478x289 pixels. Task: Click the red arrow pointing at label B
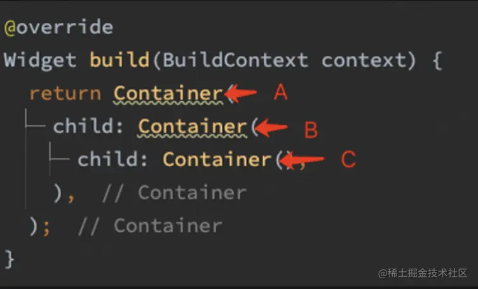[272, 129]
